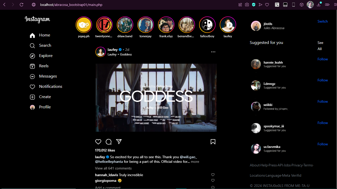Click the Search magnifier icon

coord(32,46)
